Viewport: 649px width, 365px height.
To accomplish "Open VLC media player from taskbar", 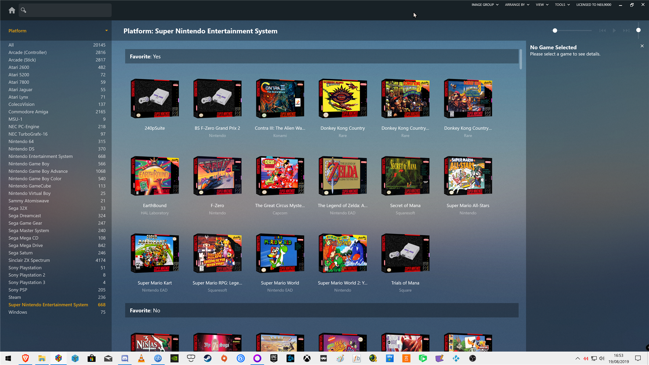I will click(x=141, y=358).
